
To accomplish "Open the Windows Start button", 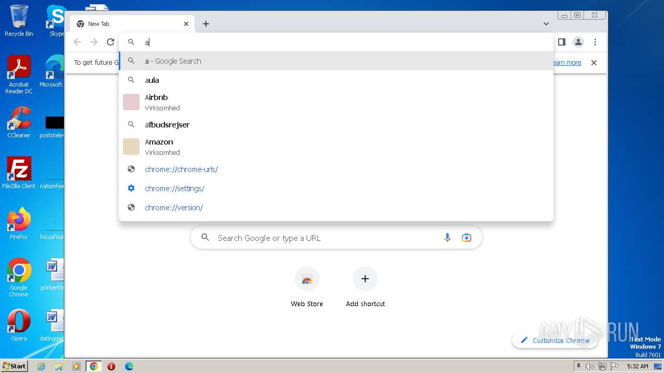I will pyautogui.click(x=14, y=366).
